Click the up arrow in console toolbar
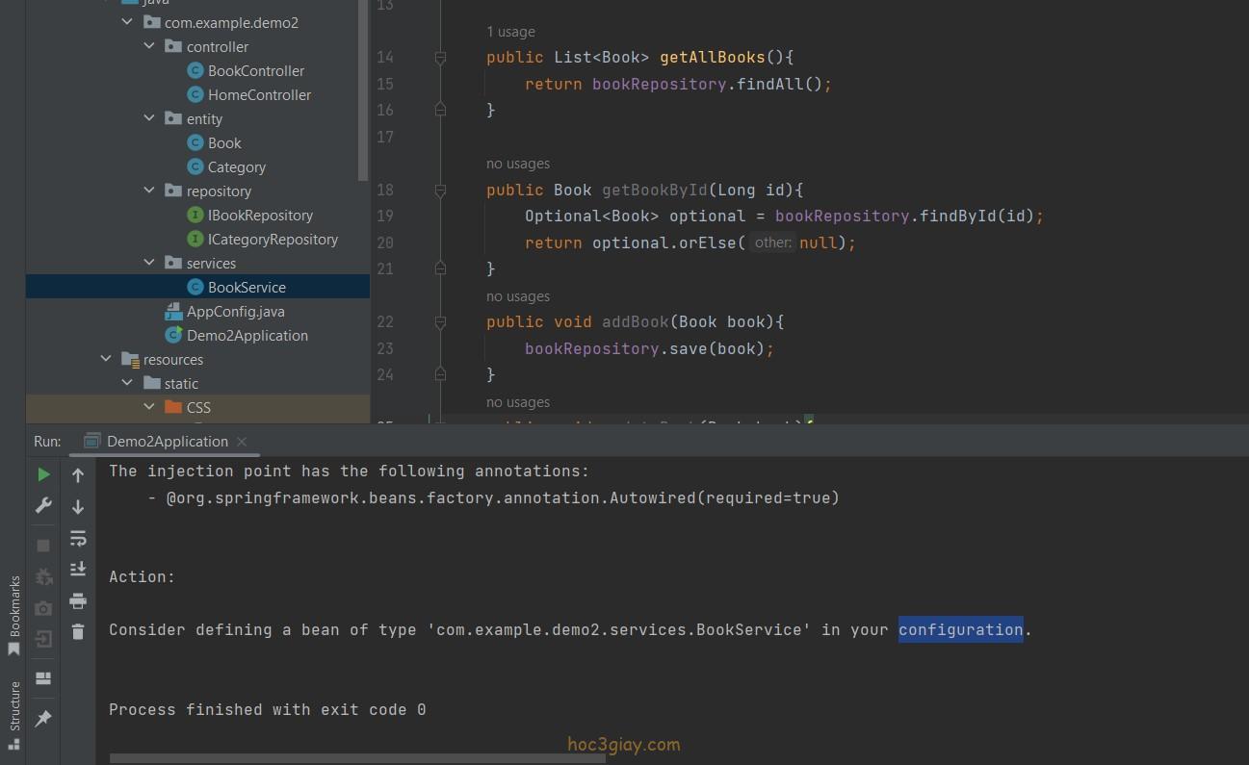The width and height of the screenshot is (1249, 765). click(78, 474)
